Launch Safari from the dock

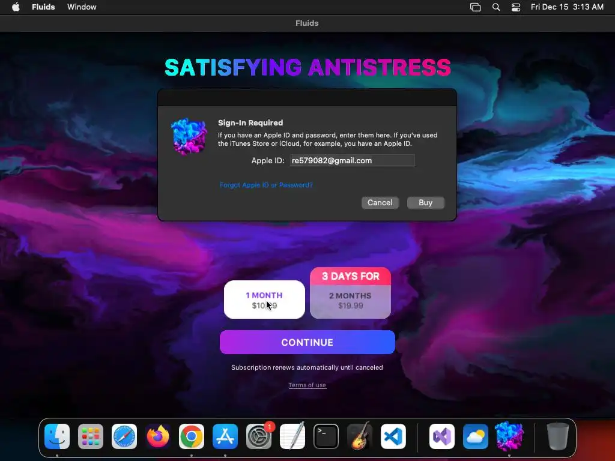coord(124,436)
